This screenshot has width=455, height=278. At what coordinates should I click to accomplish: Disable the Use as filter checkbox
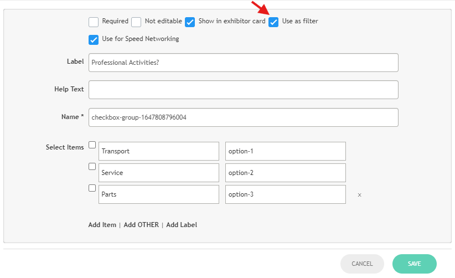273,22
